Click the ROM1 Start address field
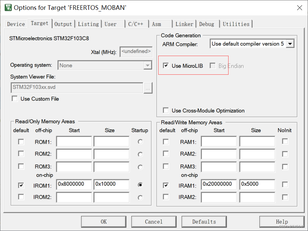 point(74,141)
